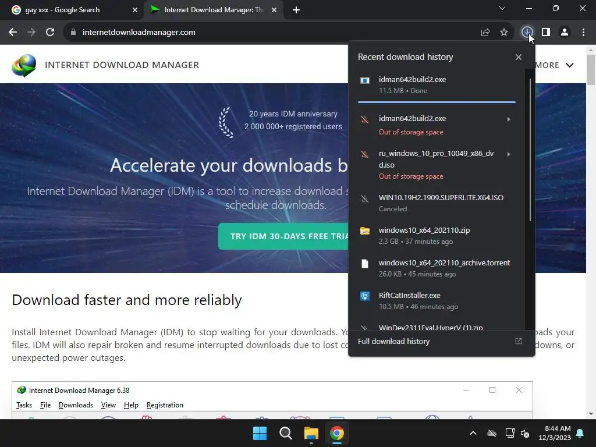Open notifications bell icon
The height and width of the screenshot is (447, 596).
580,433
